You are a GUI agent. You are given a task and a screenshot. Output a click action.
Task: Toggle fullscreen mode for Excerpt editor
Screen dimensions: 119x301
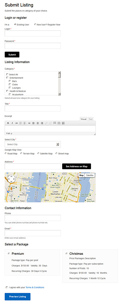(59, 123)
